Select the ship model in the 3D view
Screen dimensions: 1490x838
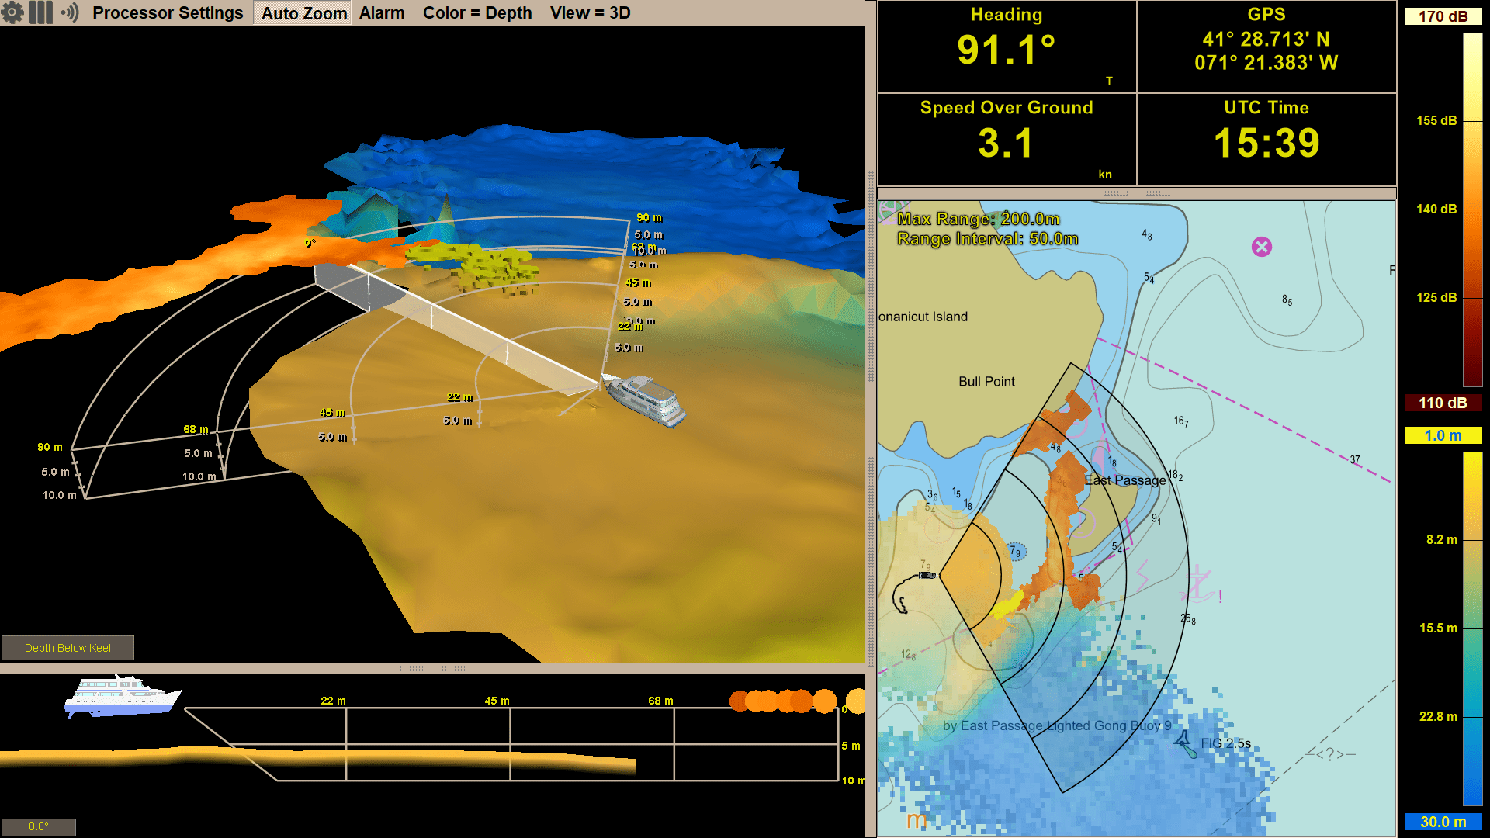pyautogui.click(x=640, y=400)
